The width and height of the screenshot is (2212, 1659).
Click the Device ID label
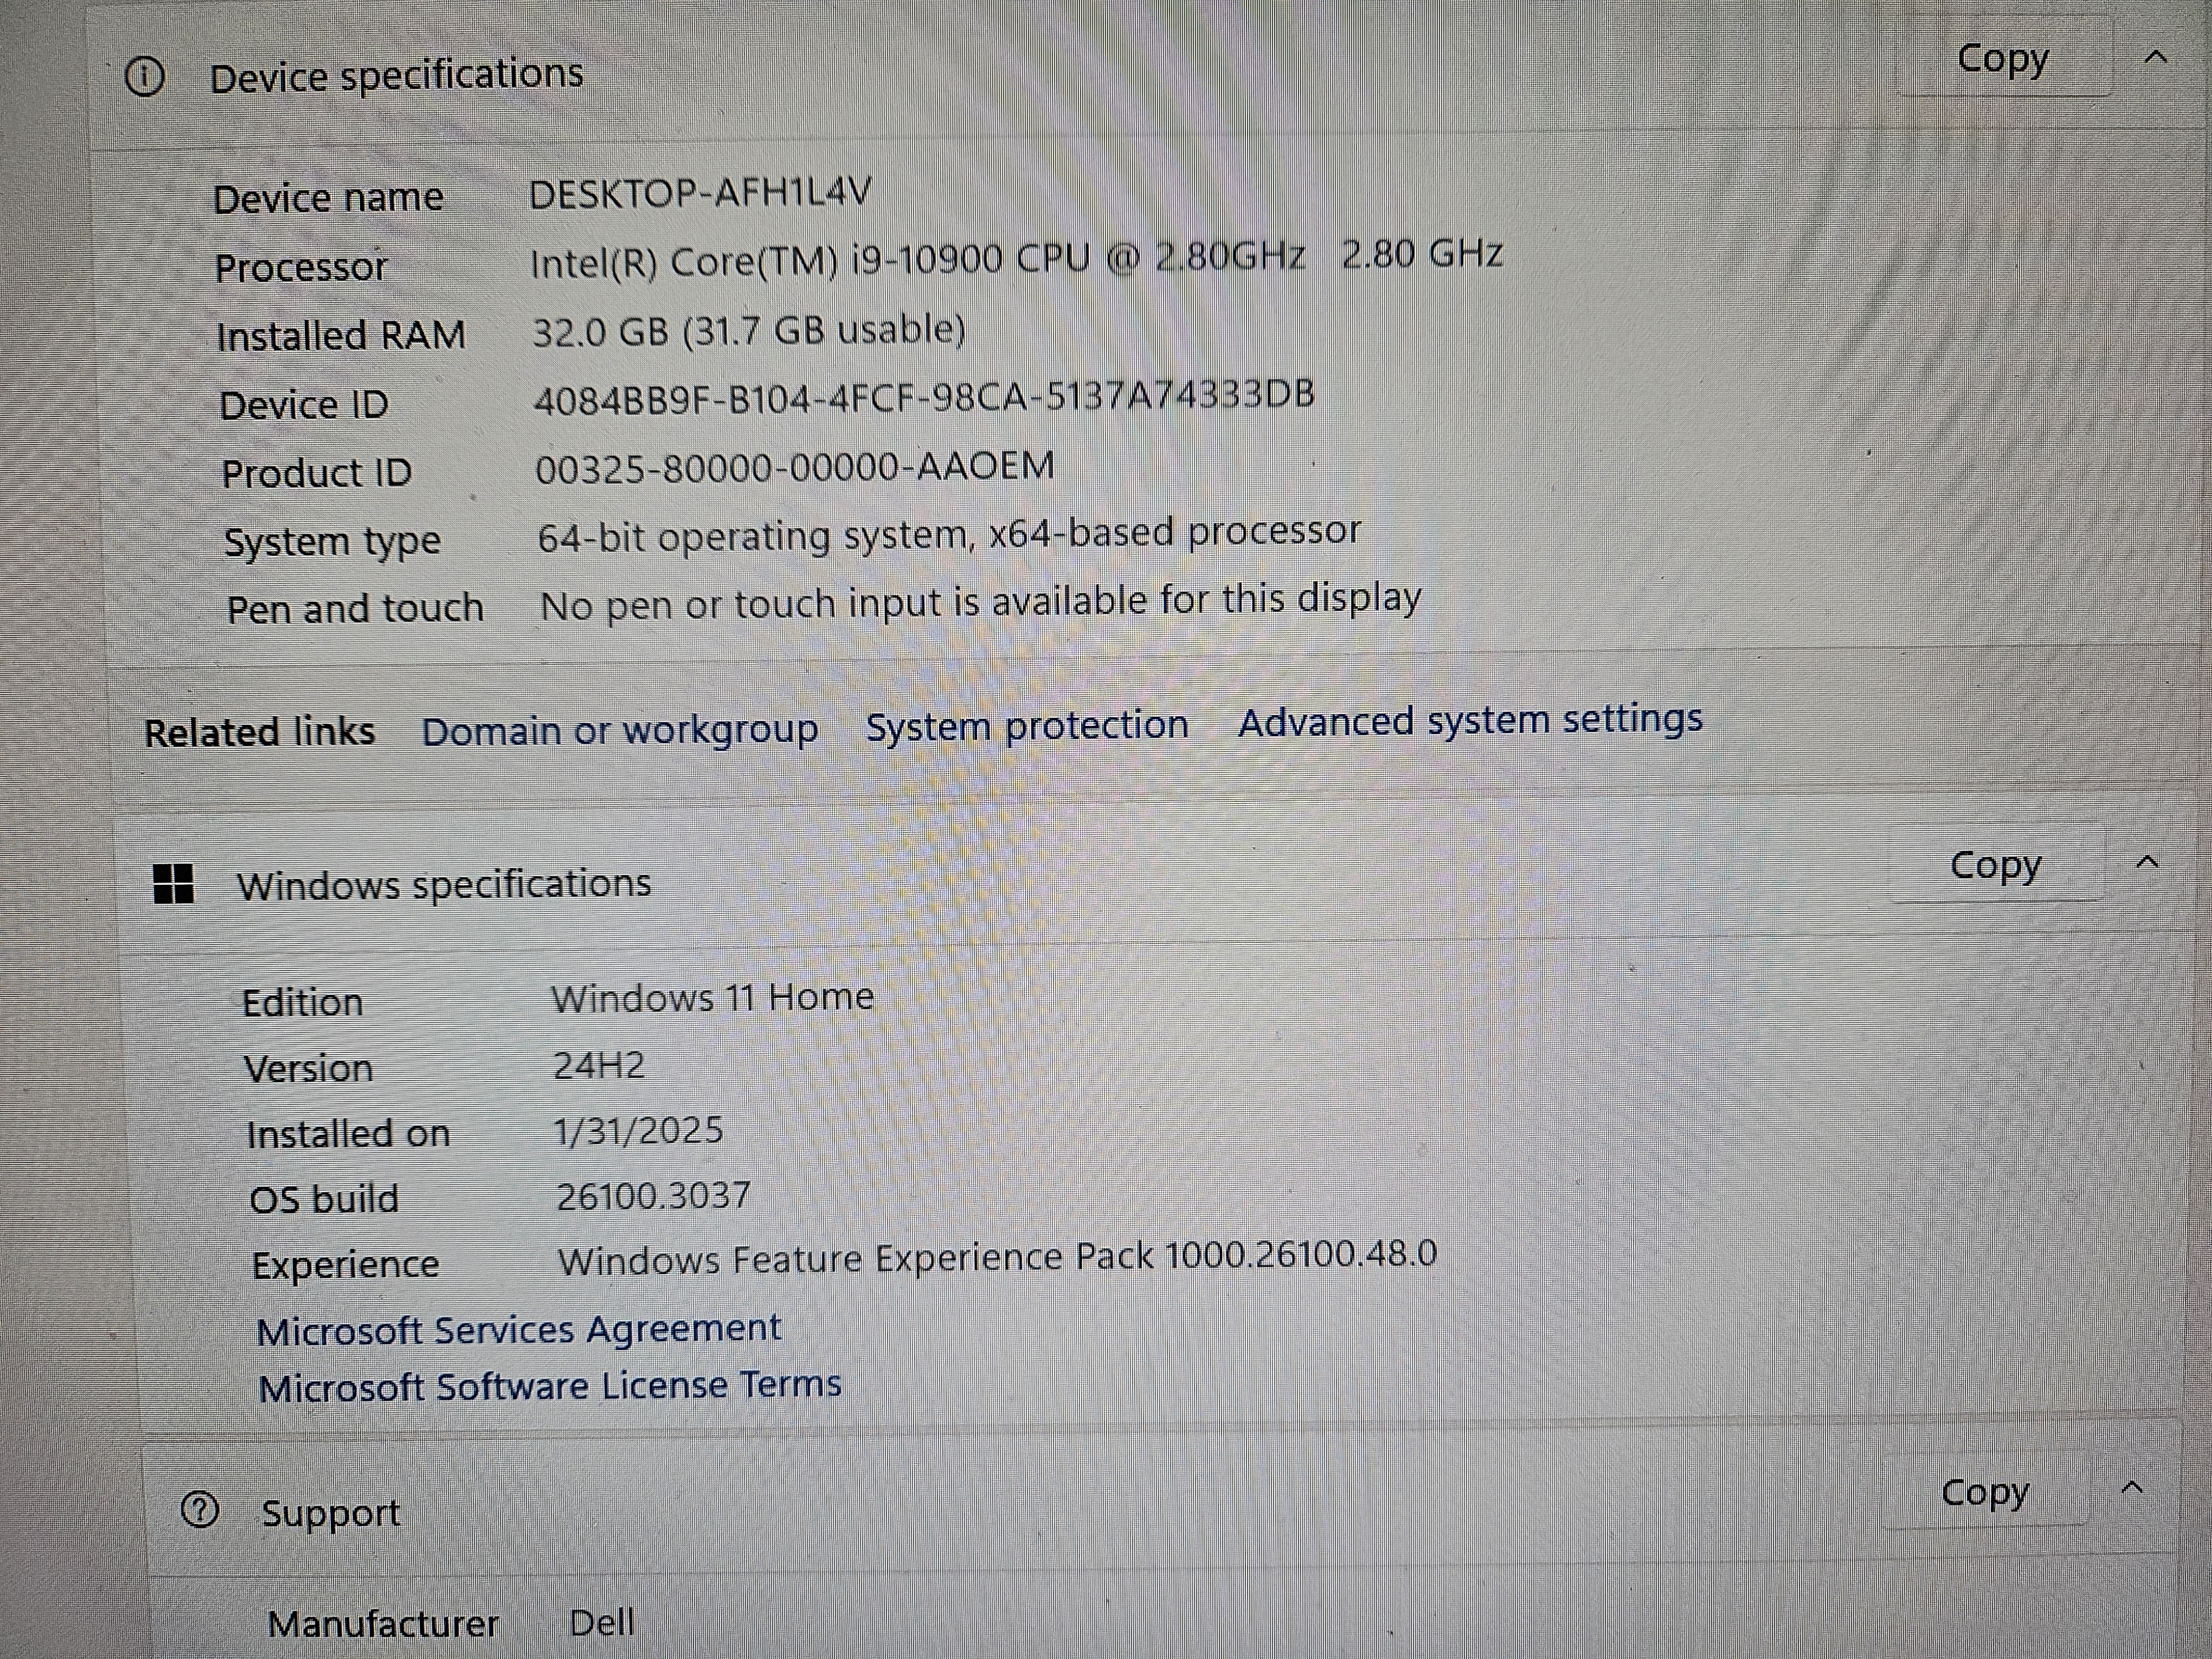click(304, 405)
